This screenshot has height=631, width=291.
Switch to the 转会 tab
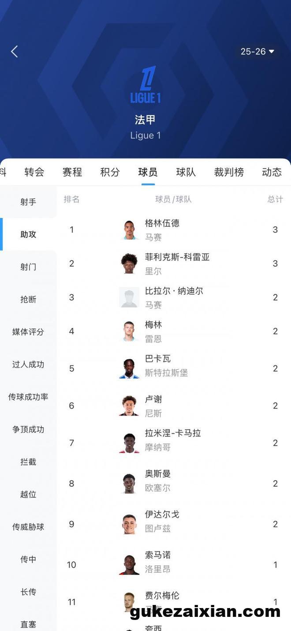(x=34, y=172)
